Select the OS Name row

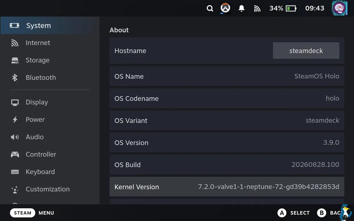pyautogui.click(x=227, y=76)
